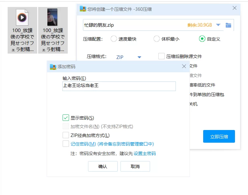Choose the 体积最小 compression option
Screen dimensions: 248x195
pos(156,39)
